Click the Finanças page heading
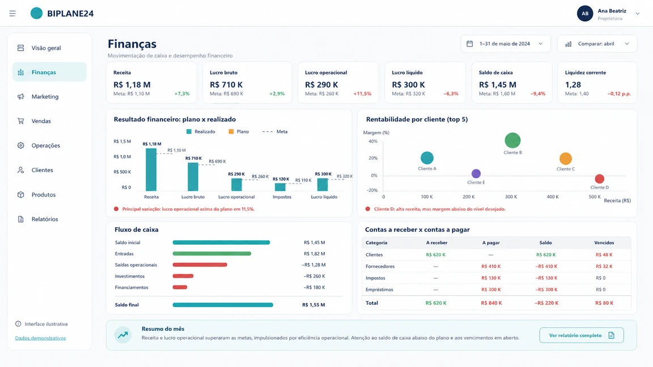This screenshot has height=367, width=653. tap(132, 44)
